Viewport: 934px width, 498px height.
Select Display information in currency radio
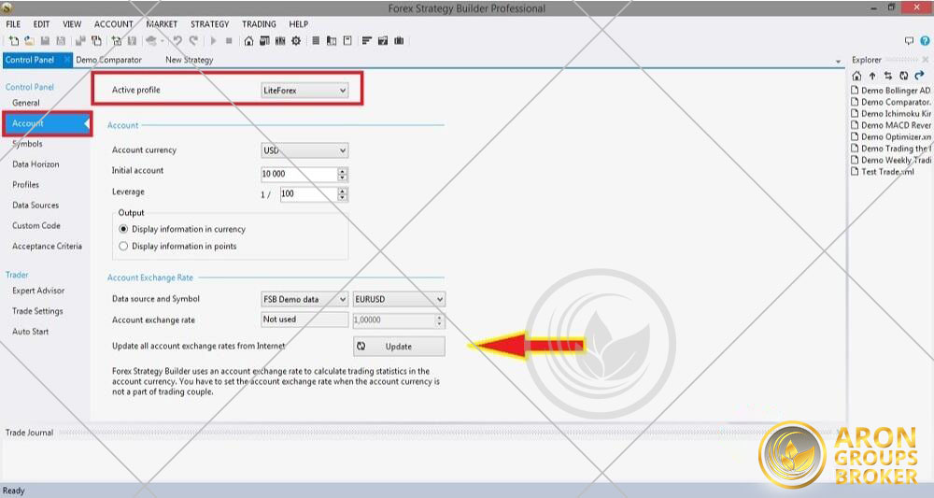[x=123, y=229]
